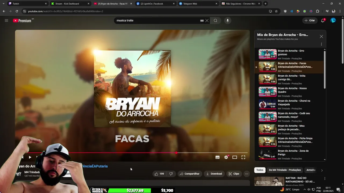This screenshot has height=193, width=344.
Task: Open the gray shield extension icon
Action: click(x=285, y=11)
